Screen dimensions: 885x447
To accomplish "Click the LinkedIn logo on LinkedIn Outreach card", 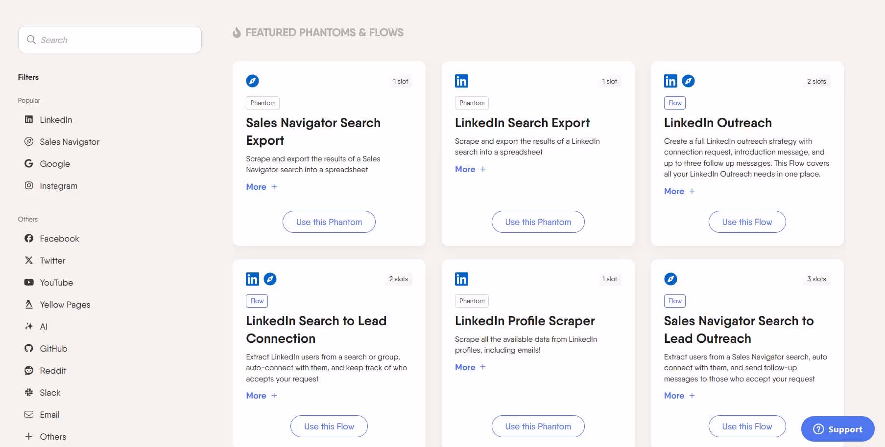I will [x=670, y=81].
